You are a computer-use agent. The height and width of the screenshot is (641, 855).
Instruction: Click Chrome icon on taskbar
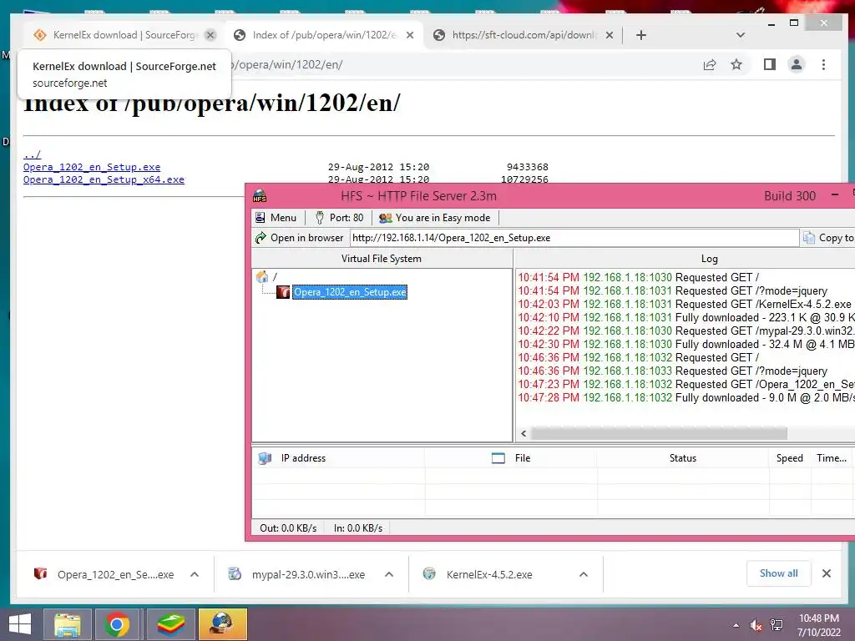[x=117, y=624]
